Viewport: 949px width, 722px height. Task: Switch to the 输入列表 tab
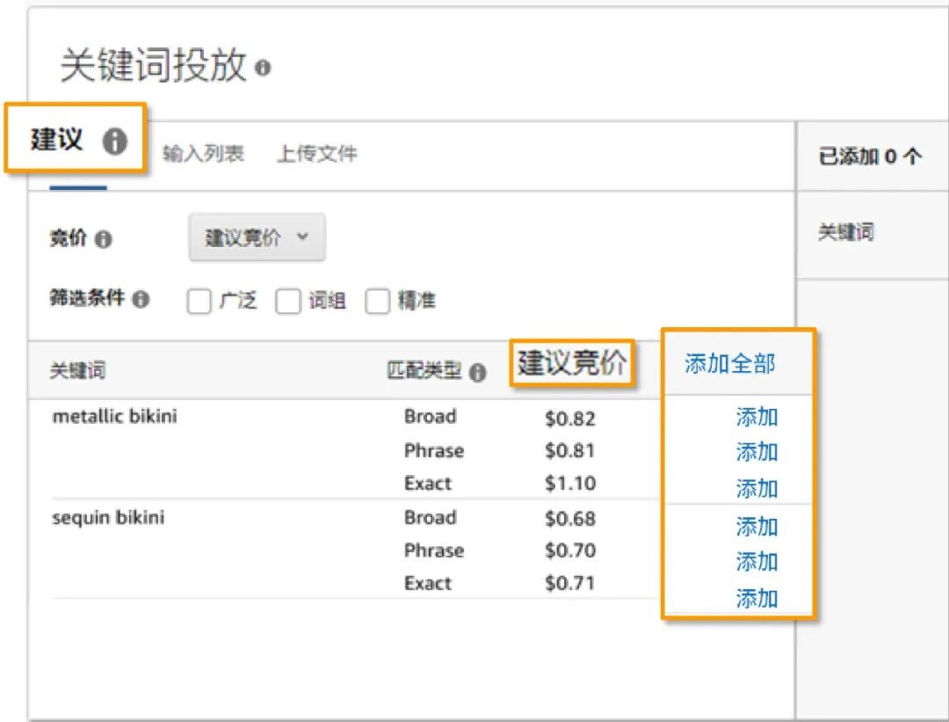click(200, 154)
